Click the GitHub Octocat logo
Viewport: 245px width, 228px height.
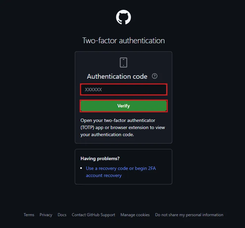pos(124,17)
